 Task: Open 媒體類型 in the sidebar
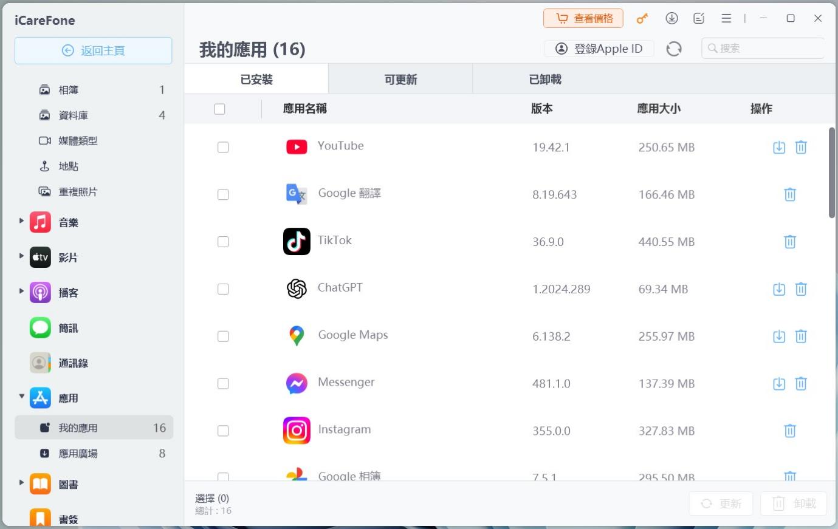[94, 141]
